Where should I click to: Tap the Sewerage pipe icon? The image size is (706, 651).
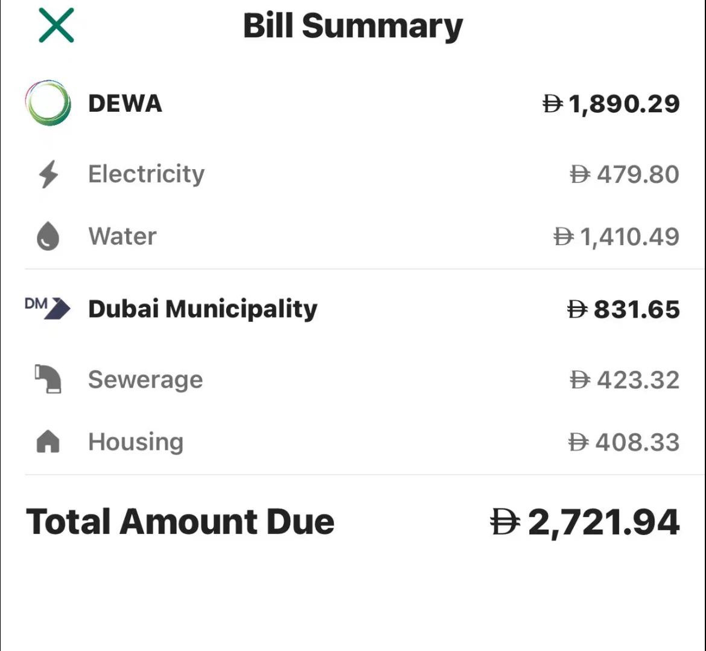coord(48,379)
